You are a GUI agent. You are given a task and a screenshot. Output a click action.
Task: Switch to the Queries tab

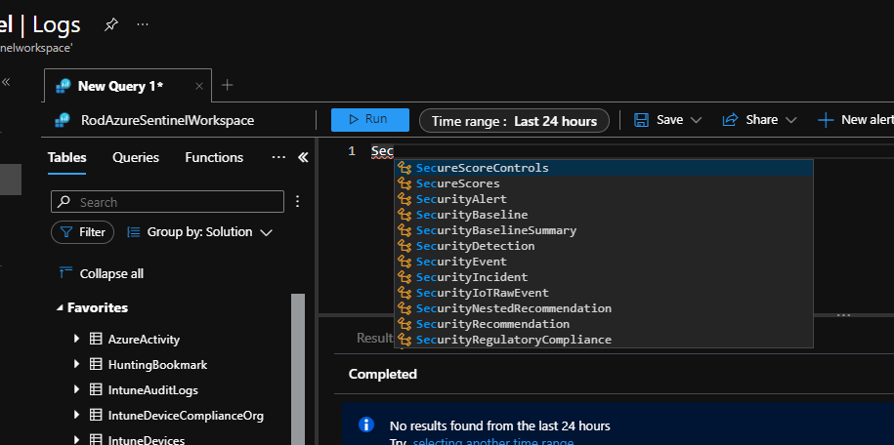click(x=136, y=157)
